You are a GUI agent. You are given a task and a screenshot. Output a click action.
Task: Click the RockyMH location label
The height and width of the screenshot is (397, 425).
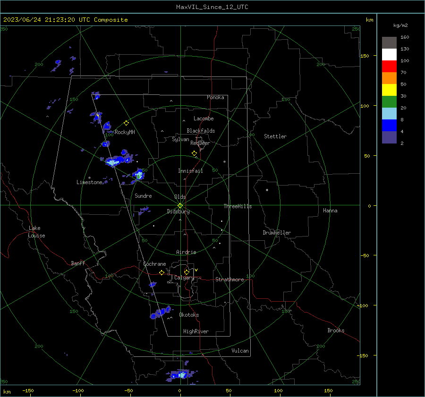pyautogui.click(x=125, y=132)
